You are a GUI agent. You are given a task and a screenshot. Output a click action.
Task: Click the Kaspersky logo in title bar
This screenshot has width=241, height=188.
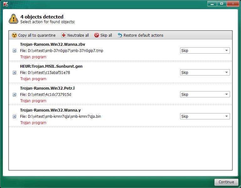[6, 4]
